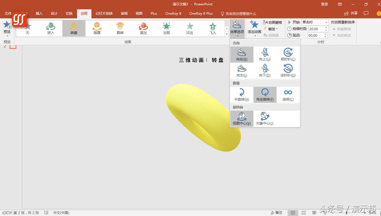Apply the 出现 appear animation
381x216 pixels.
pos(167,28)
